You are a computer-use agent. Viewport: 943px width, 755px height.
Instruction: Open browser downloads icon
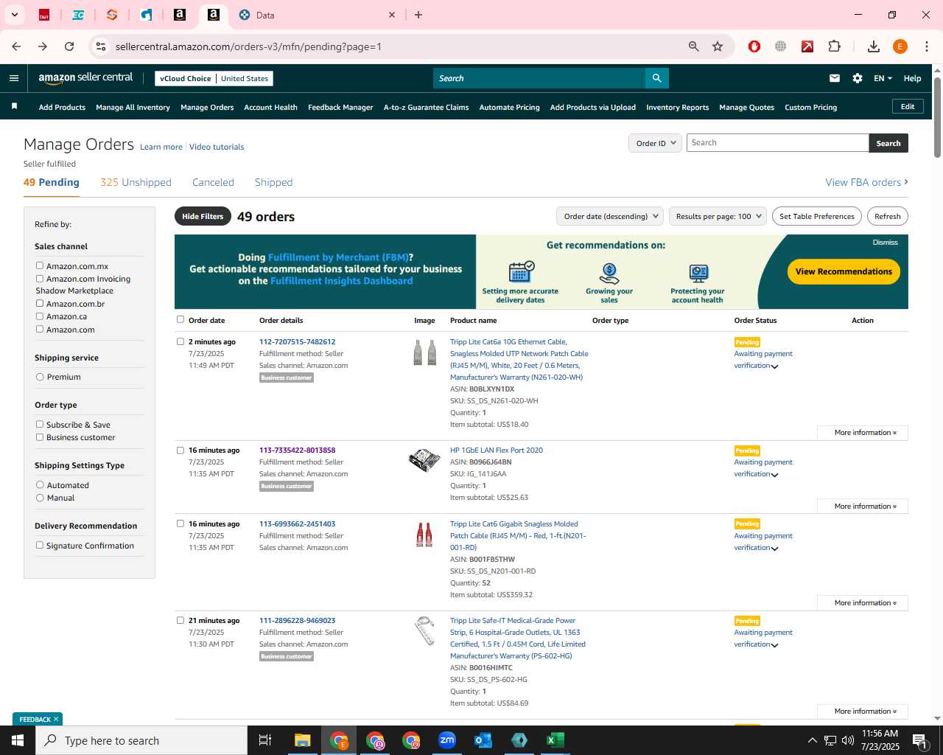874,46
